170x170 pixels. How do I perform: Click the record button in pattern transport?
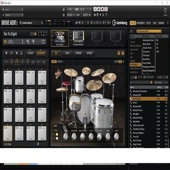(17, 53)
